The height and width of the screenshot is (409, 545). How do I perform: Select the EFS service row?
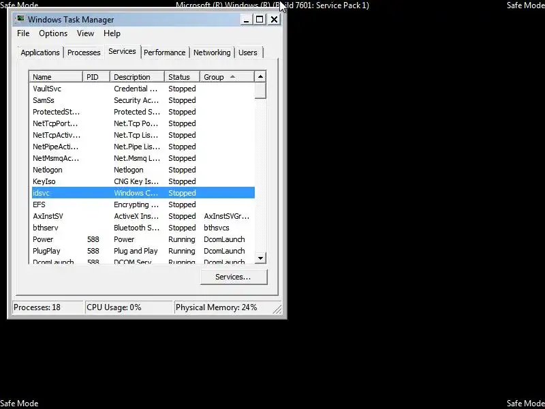coord(143,204)
